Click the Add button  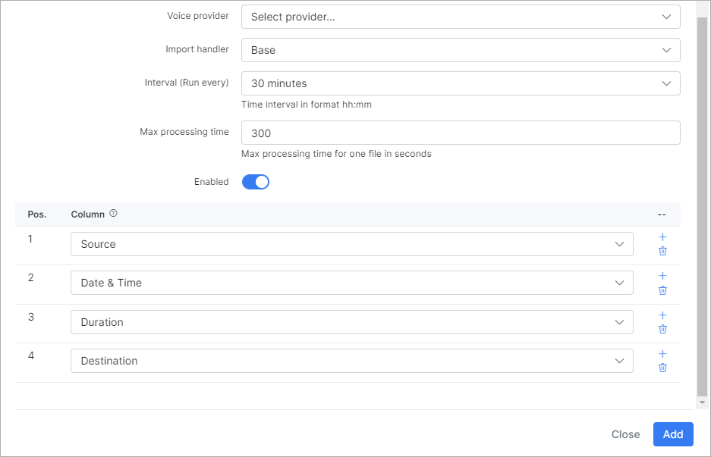[672, 434]
